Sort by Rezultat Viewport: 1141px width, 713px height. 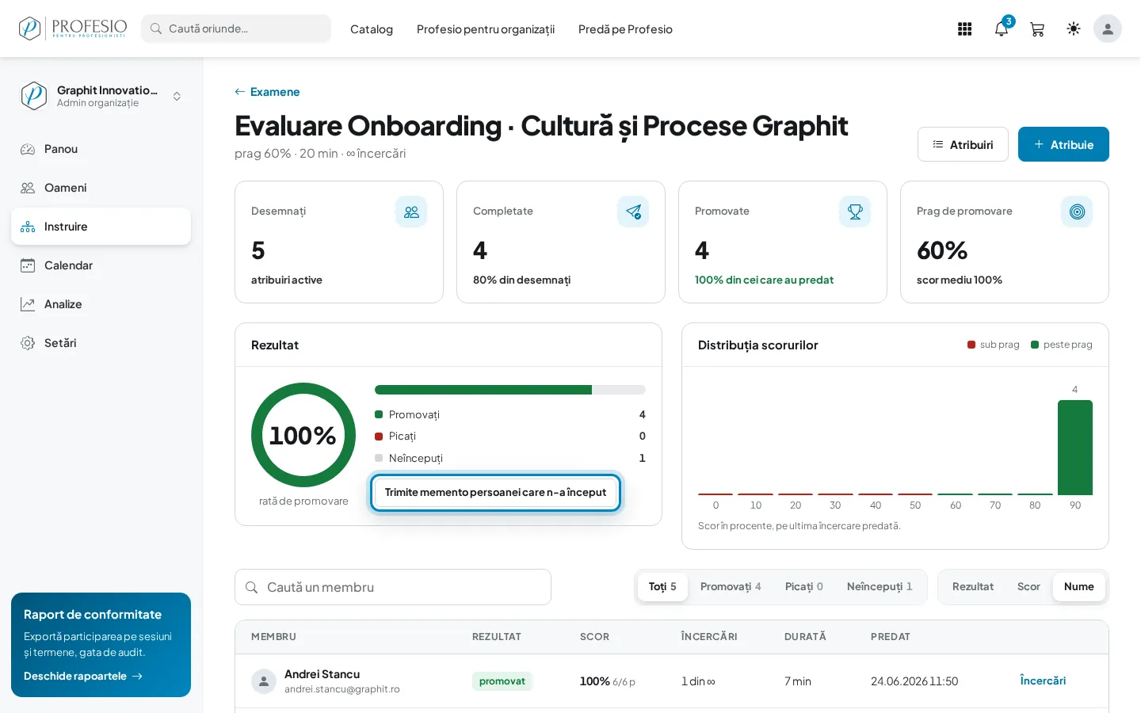(973, 587)
